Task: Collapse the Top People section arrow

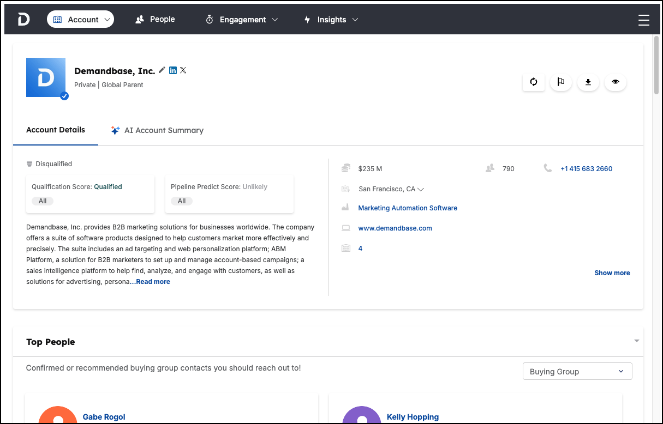Action: point(636,341)
